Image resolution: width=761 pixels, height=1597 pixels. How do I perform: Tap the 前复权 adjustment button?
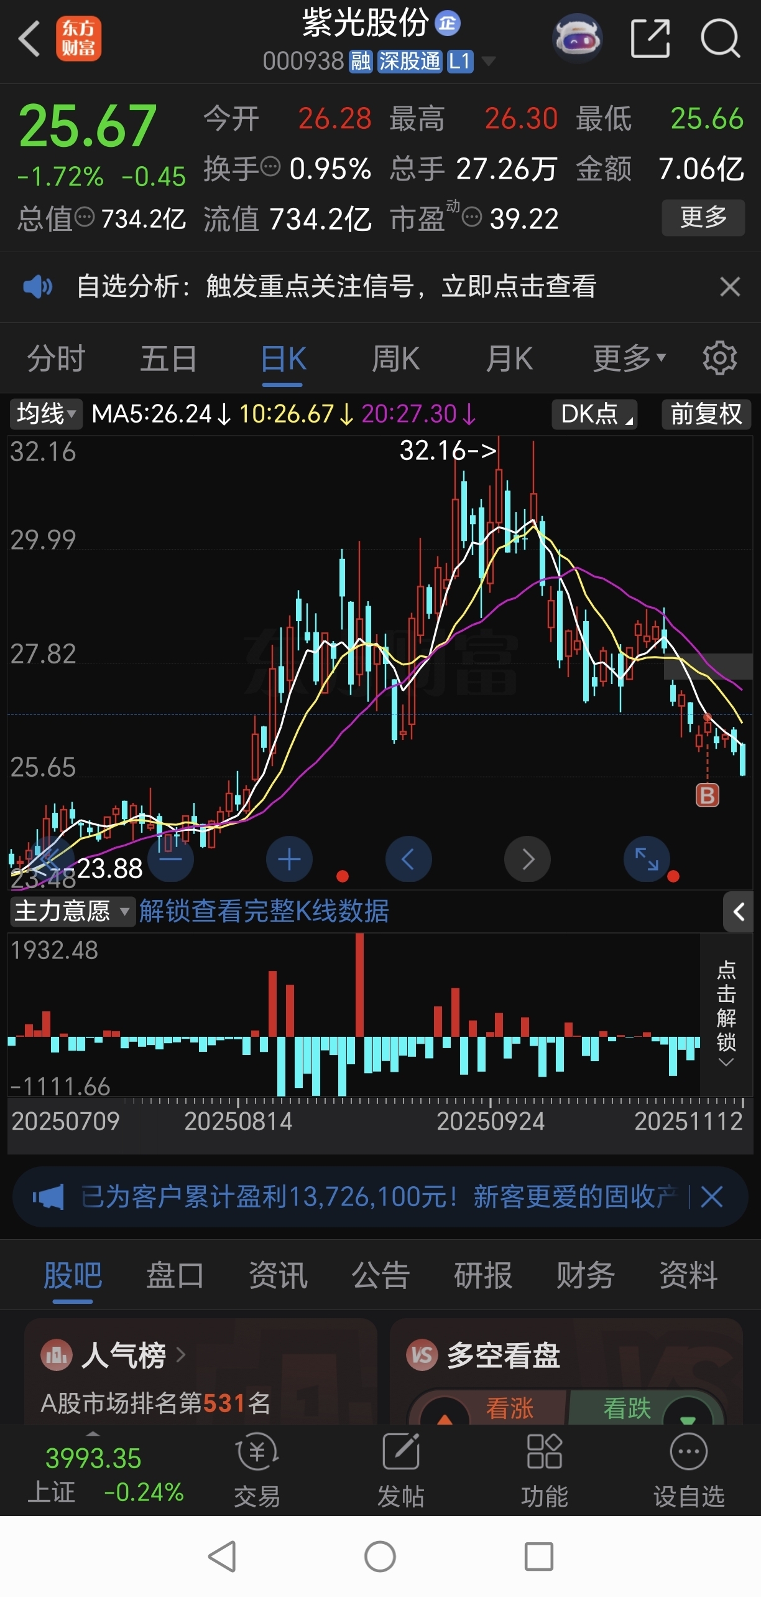point(706,414)
